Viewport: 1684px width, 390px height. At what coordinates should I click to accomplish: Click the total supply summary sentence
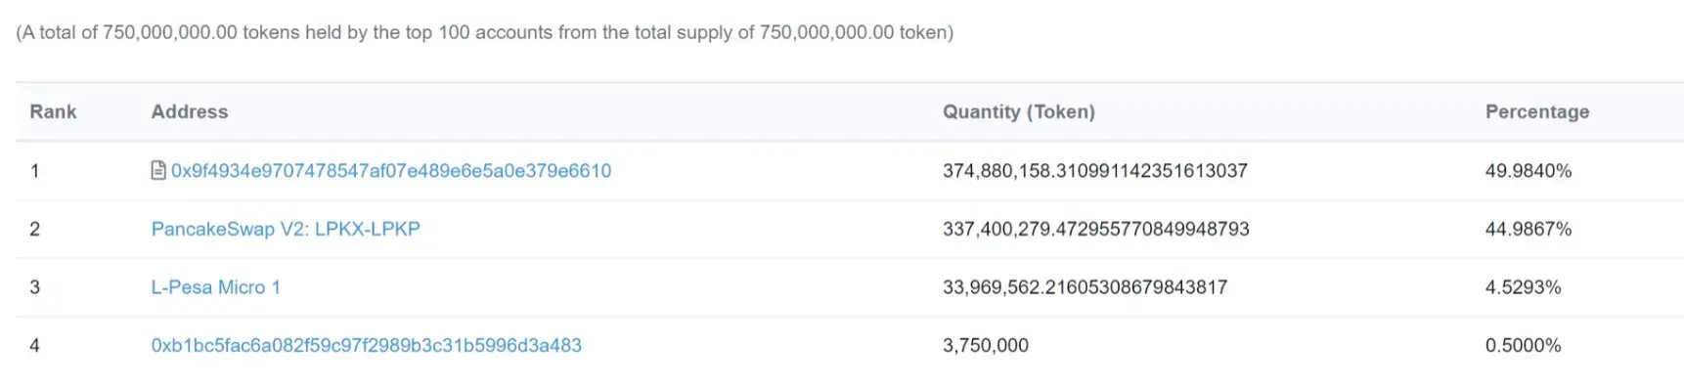point(485,32)
